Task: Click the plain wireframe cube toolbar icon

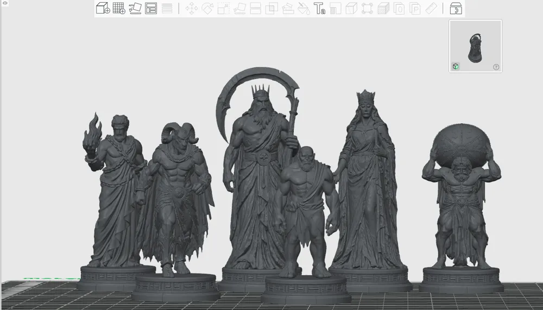Action: pos(351,8)
